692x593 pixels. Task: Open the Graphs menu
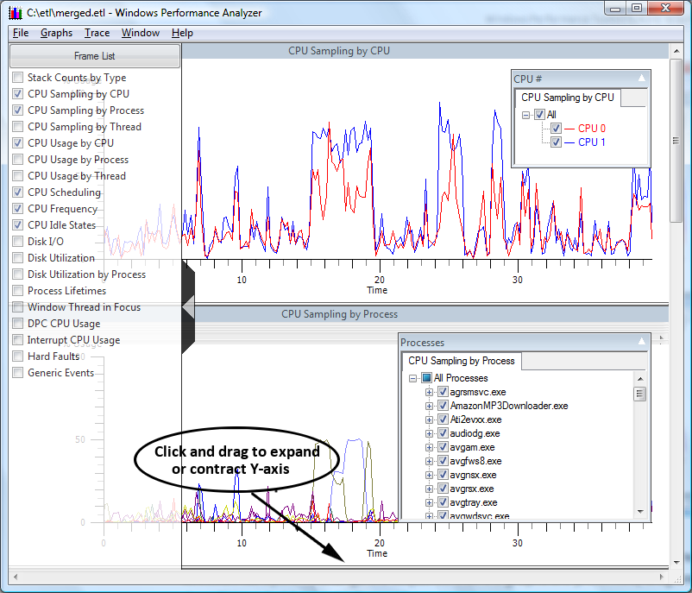point(56,33)
